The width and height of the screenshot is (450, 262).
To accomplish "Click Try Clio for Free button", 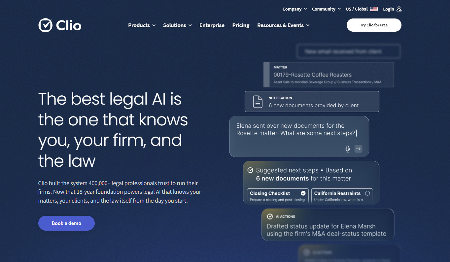I will coord(374,25).
